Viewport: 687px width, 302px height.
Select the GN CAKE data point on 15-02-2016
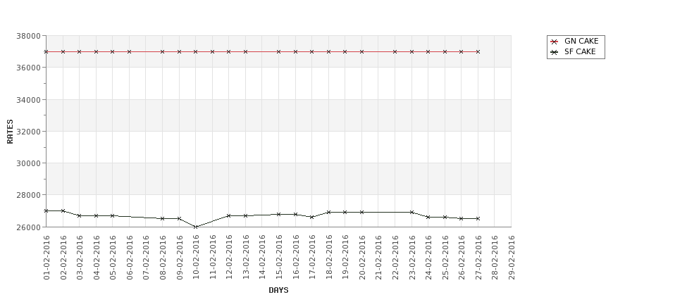(278, 51)
